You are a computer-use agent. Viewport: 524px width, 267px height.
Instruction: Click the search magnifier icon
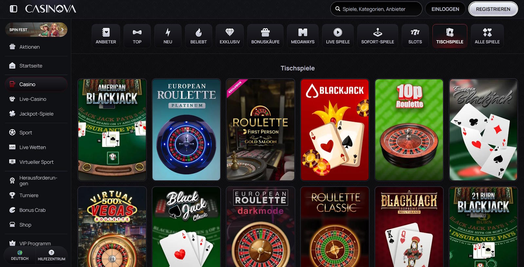click(x=338, y=9)
